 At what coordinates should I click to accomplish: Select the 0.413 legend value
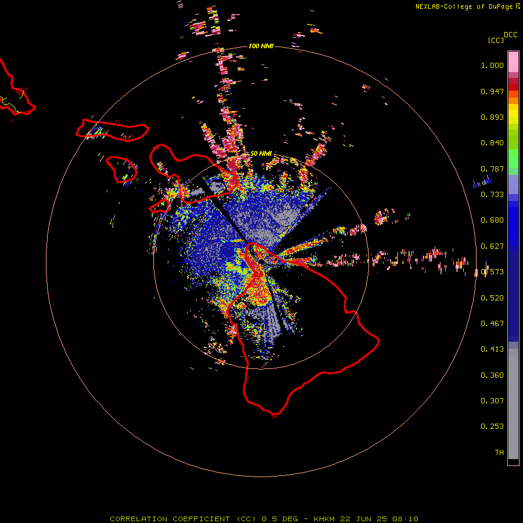[x=492, y=349]
